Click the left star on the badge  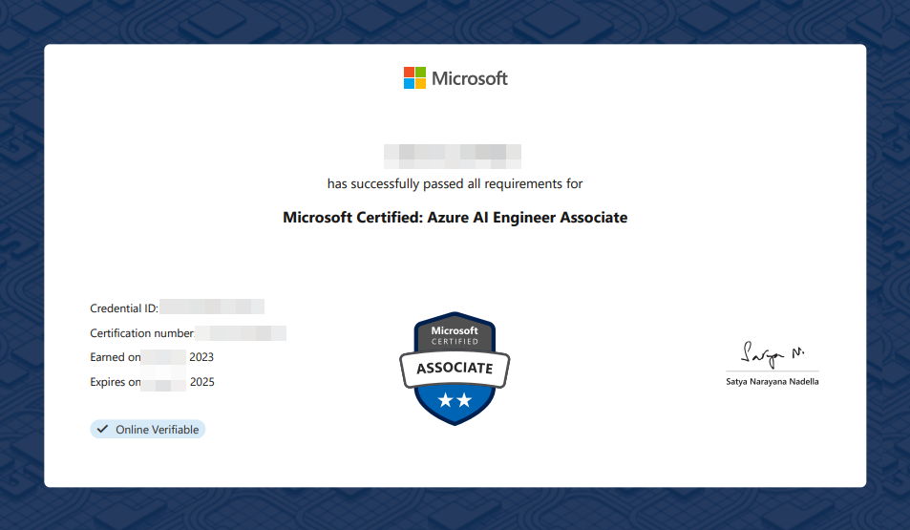point(445,401)
